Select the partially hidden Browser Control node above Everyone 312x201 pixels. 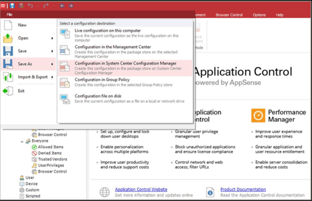pyautogui.click(x=49, y=135)
